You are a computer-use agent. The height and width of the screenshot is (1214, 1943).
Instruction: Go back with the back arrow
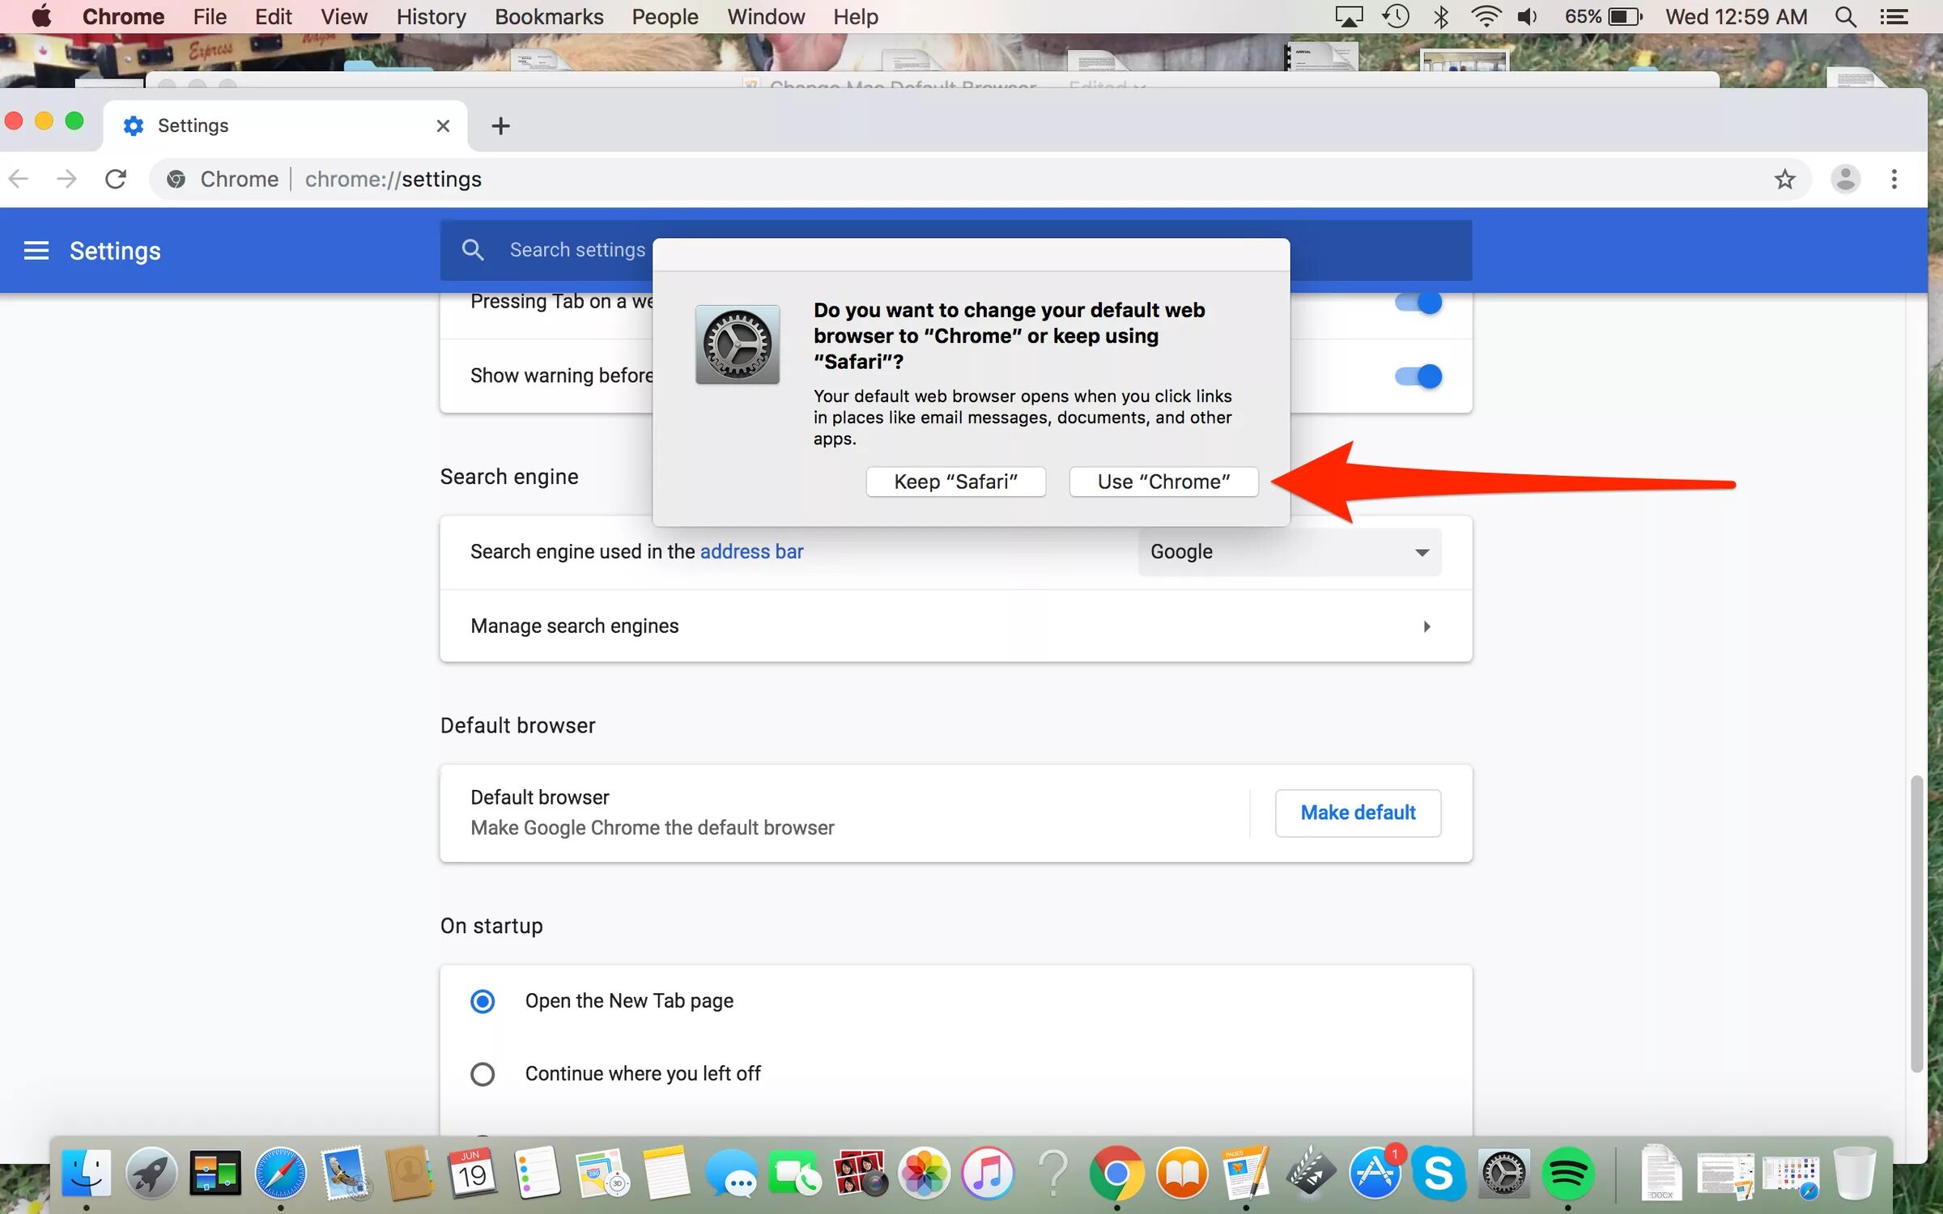click(x=19, y=179)
